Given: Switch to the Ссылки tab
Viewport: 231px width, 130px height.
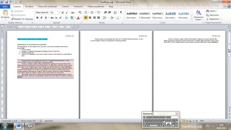Looking at the screenshot, I should pyautogui.click(x=65, y=6).
